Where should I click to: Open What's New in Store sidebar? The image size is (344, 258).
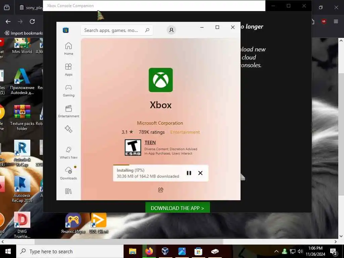(x=69, y=153)
